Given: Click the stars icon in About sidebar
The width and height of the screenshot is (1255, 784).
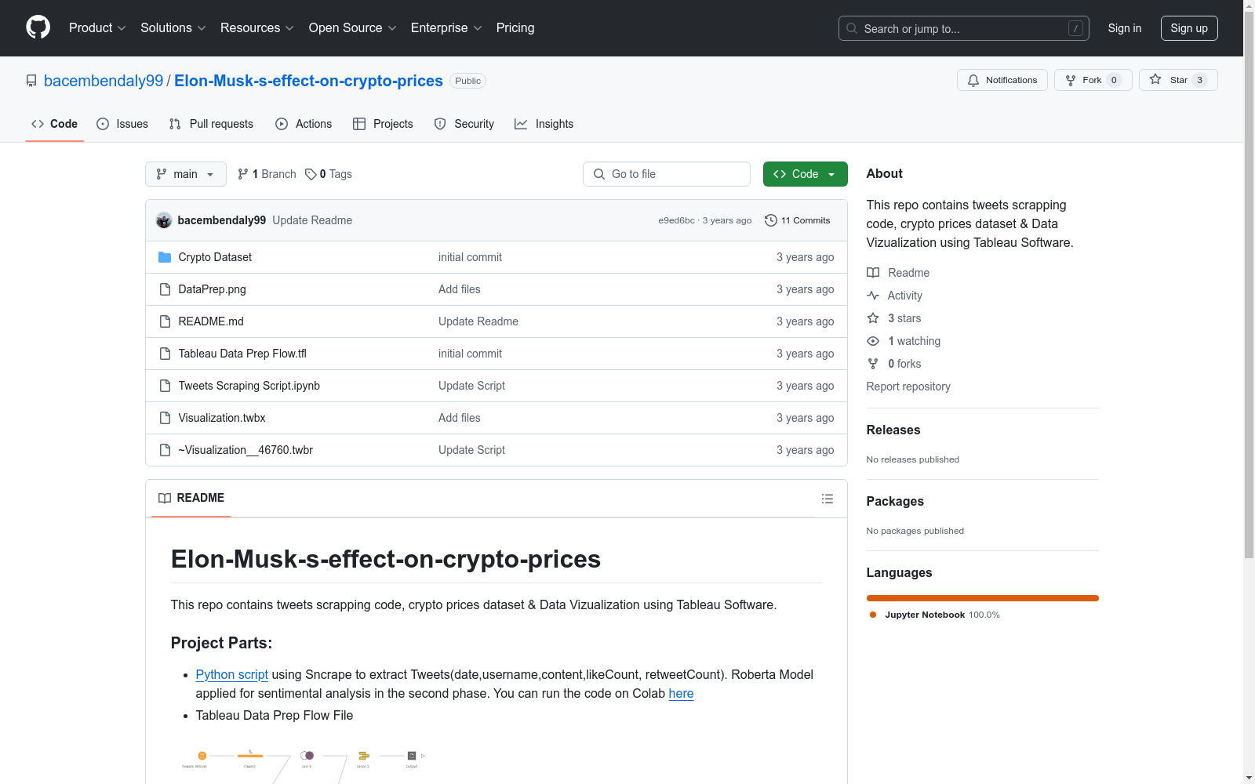Looking at the screenshot, I should point(873,318).
